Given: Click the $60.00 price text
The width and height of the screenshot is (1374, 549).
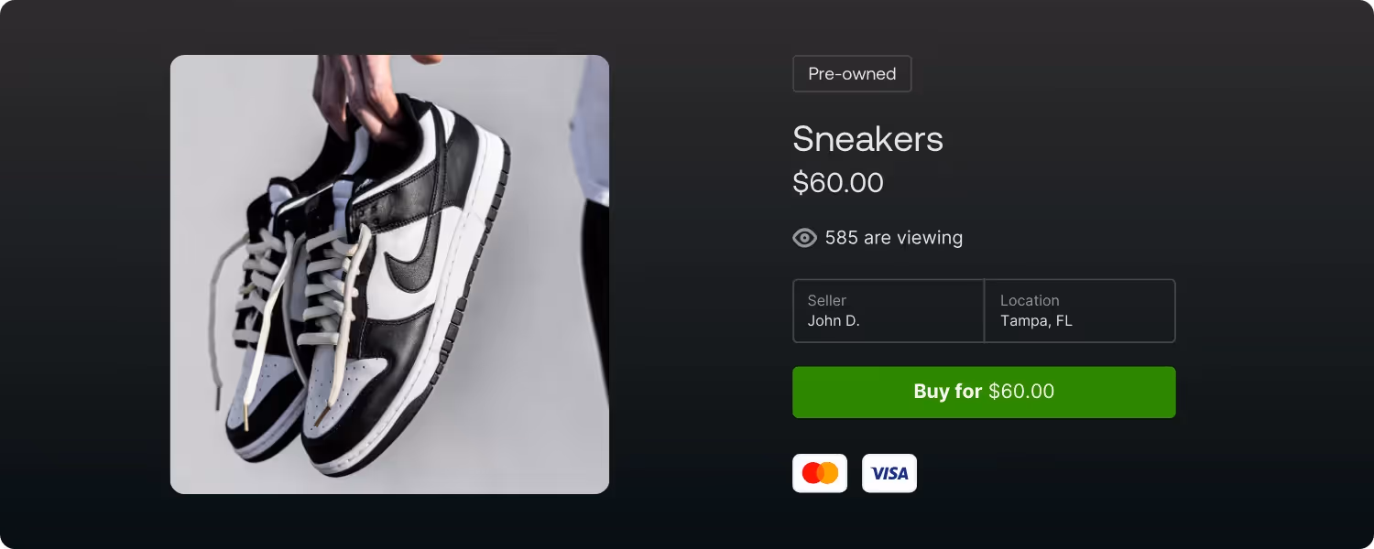Looking at the screenshot, I should coord(838,182).
